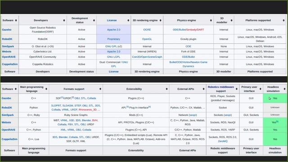
Task: Click the SLDPRT format link
Action: click(x=56, y=106)
